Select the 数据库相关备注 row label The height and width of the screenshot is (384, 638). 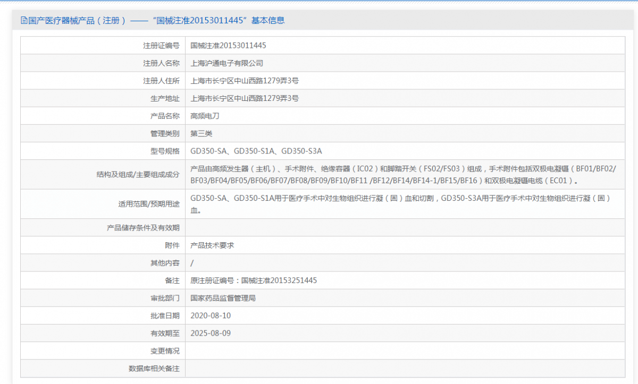click(x=154, y=368)
